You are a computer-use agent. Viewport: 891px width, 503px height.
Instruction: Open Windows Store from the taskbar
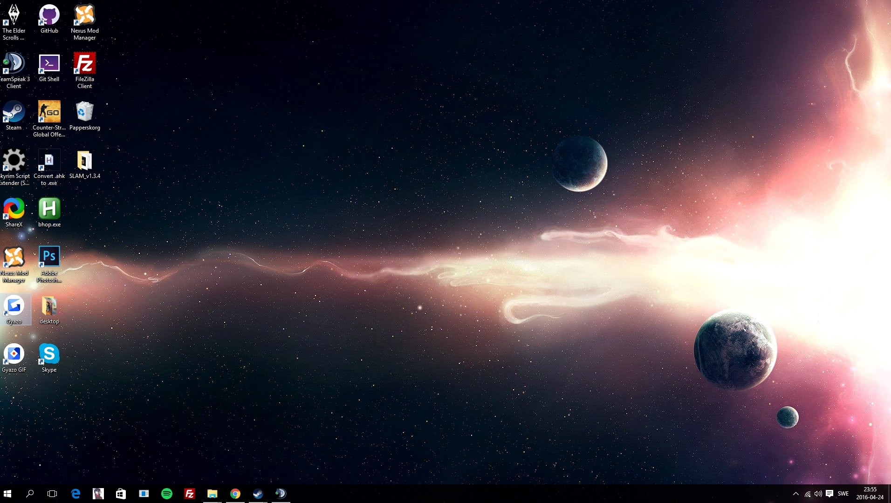pyautogui.click(x=121, y=494)
